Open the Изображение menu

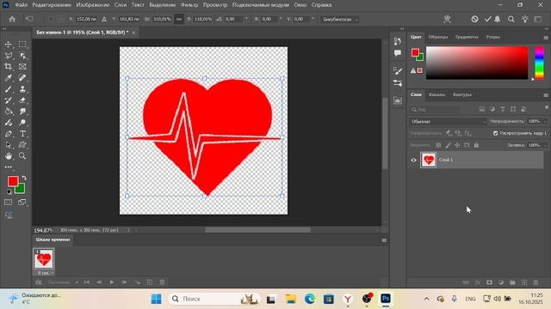pos(93,5)
